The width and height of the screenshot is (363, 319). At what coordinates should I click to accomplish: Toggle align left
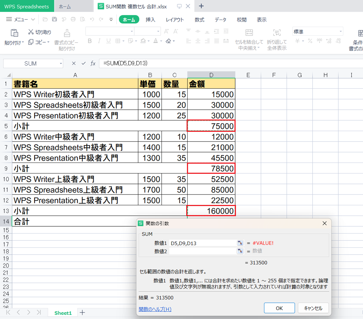tap(188, 41)
